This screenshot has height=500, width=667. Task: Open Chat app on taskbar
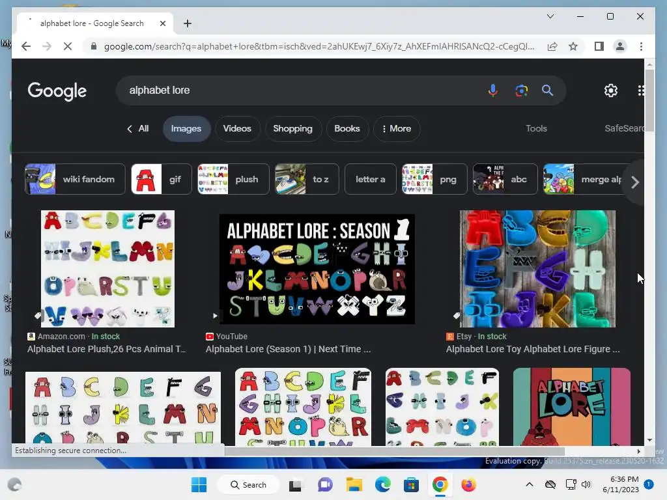coord(325,484)
